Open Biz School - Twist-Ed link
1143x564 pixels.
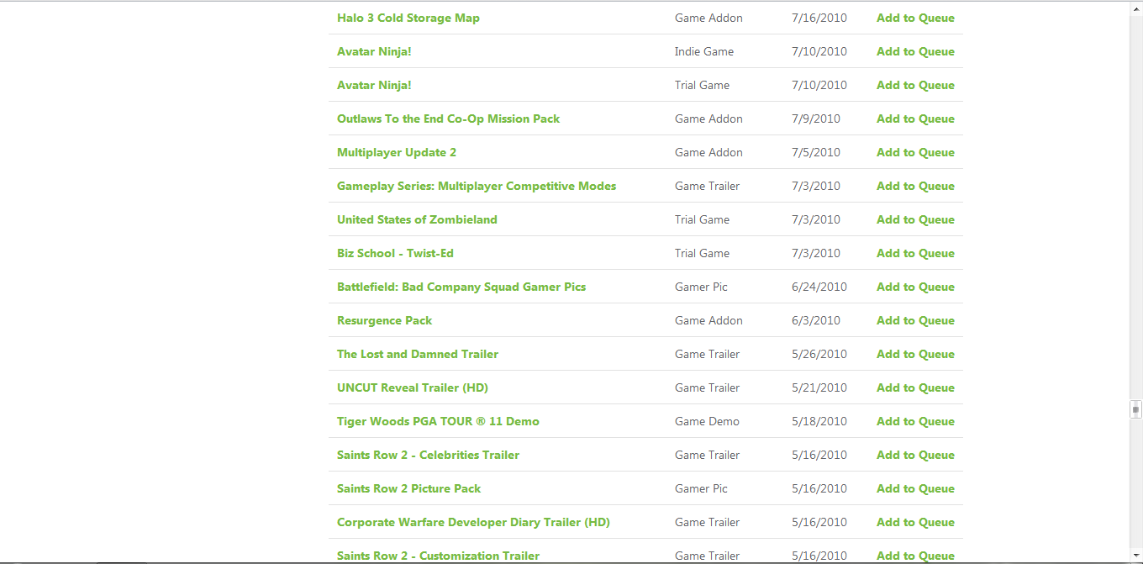point(395,253)
